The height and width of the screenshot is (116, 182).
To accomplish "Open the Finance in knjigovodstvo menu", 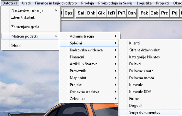I will coord(56,3).
